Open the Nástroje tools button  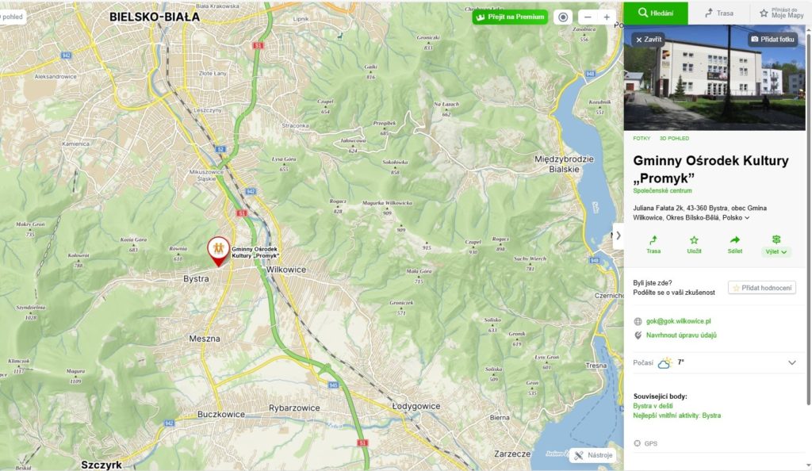[592, 455]
